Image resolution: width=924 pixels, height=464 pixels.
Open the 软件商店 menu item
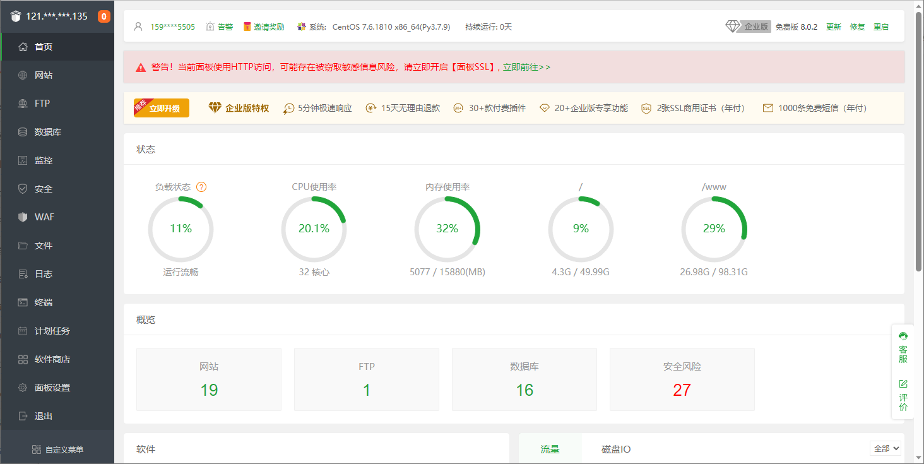[x=52, y=359]
